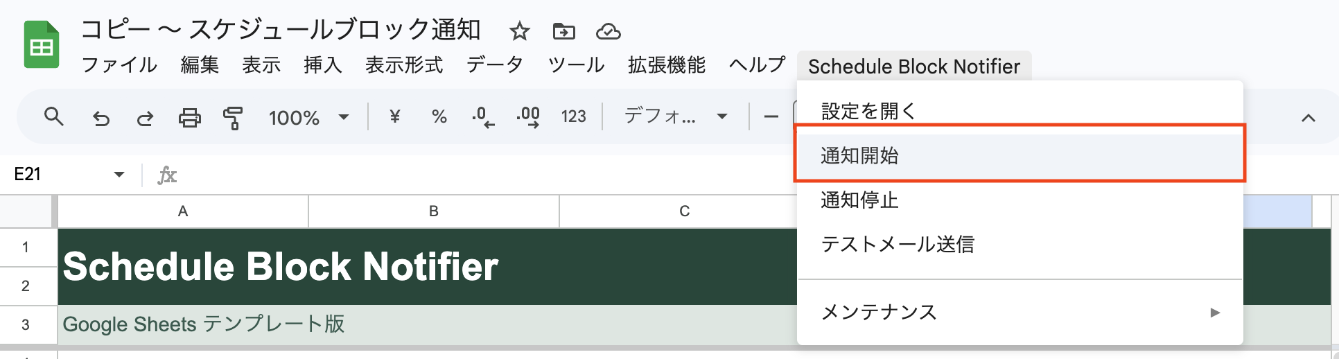Decrease font size minus button

pyautogui.click(x=771, y=117)
